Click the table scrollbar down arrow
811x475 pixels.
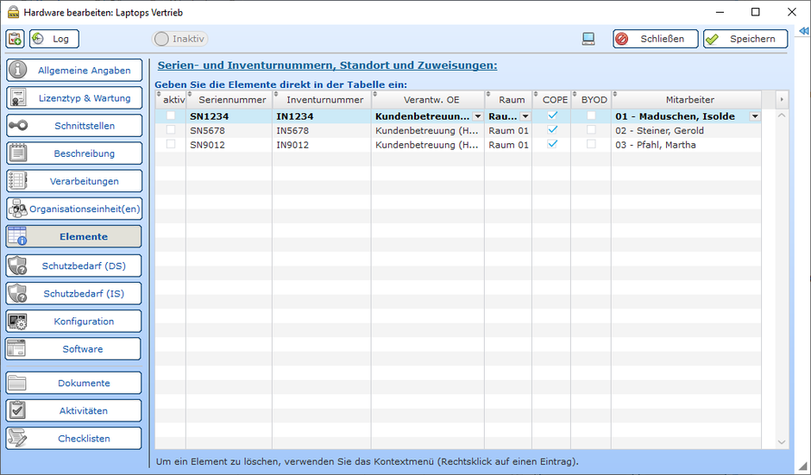782,442
